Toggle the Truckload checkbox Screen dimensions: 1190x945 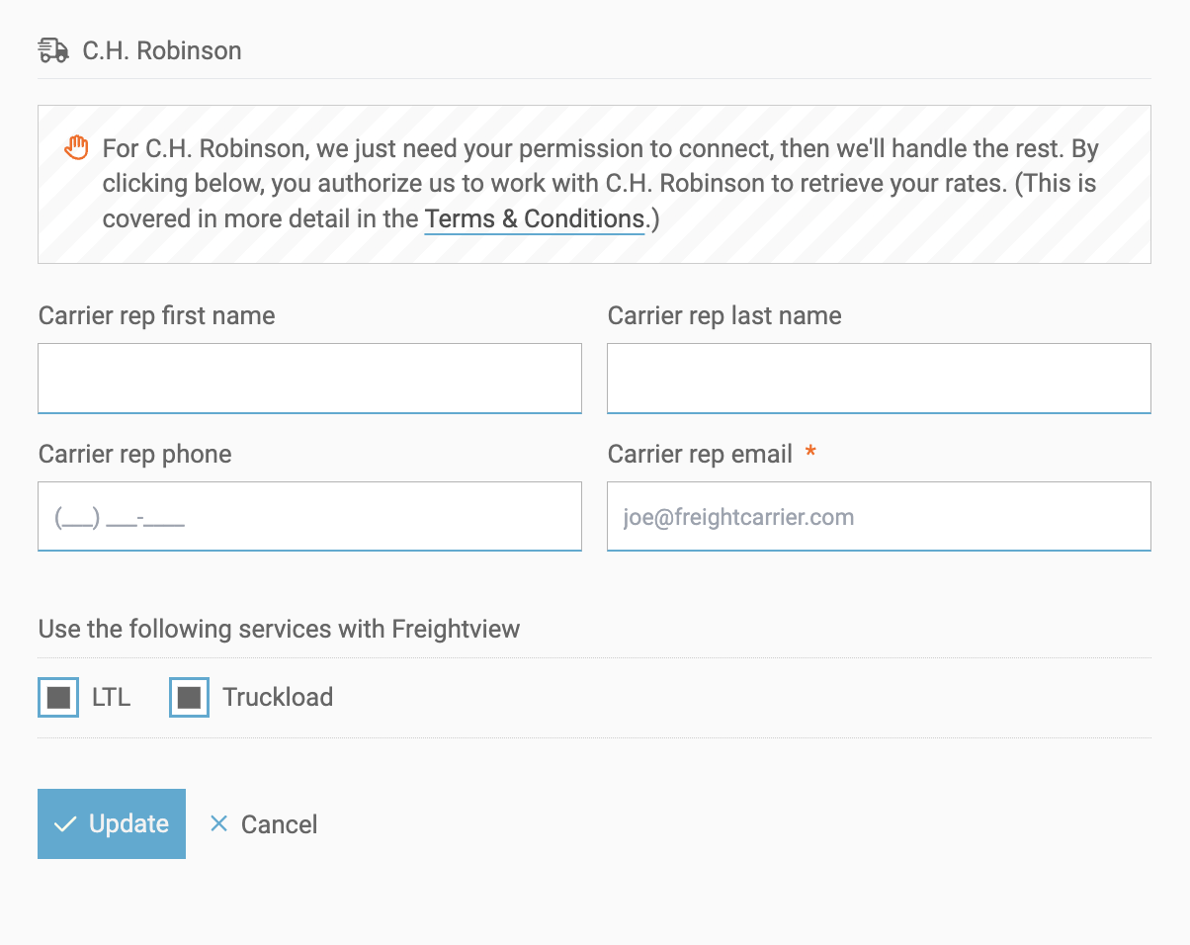(189, 697)
